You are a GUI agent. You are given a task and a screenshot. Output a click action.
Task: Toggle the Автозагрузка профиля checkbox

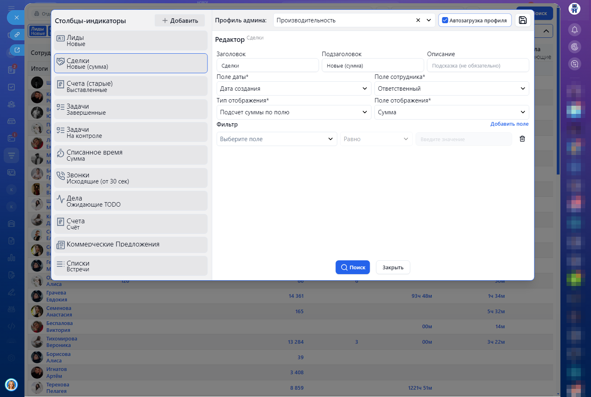pos(445,20)
